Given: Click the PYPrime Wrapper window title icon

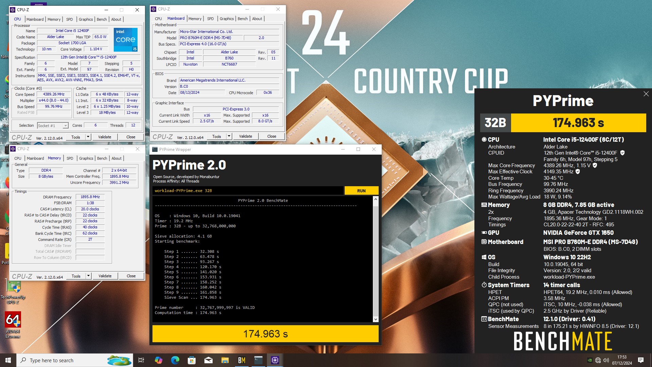Looking at the screenshot, I should [x=155, y=150].
